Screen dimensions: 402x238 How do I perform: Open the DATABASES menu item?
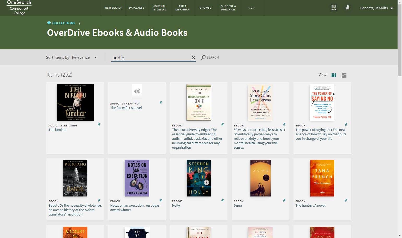[x=136, y=8]
